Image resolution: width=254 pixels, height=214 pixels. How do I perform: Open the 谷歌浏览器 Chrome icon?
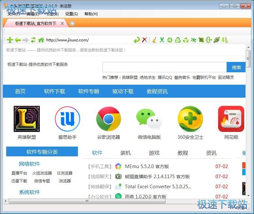coord(108,119)
